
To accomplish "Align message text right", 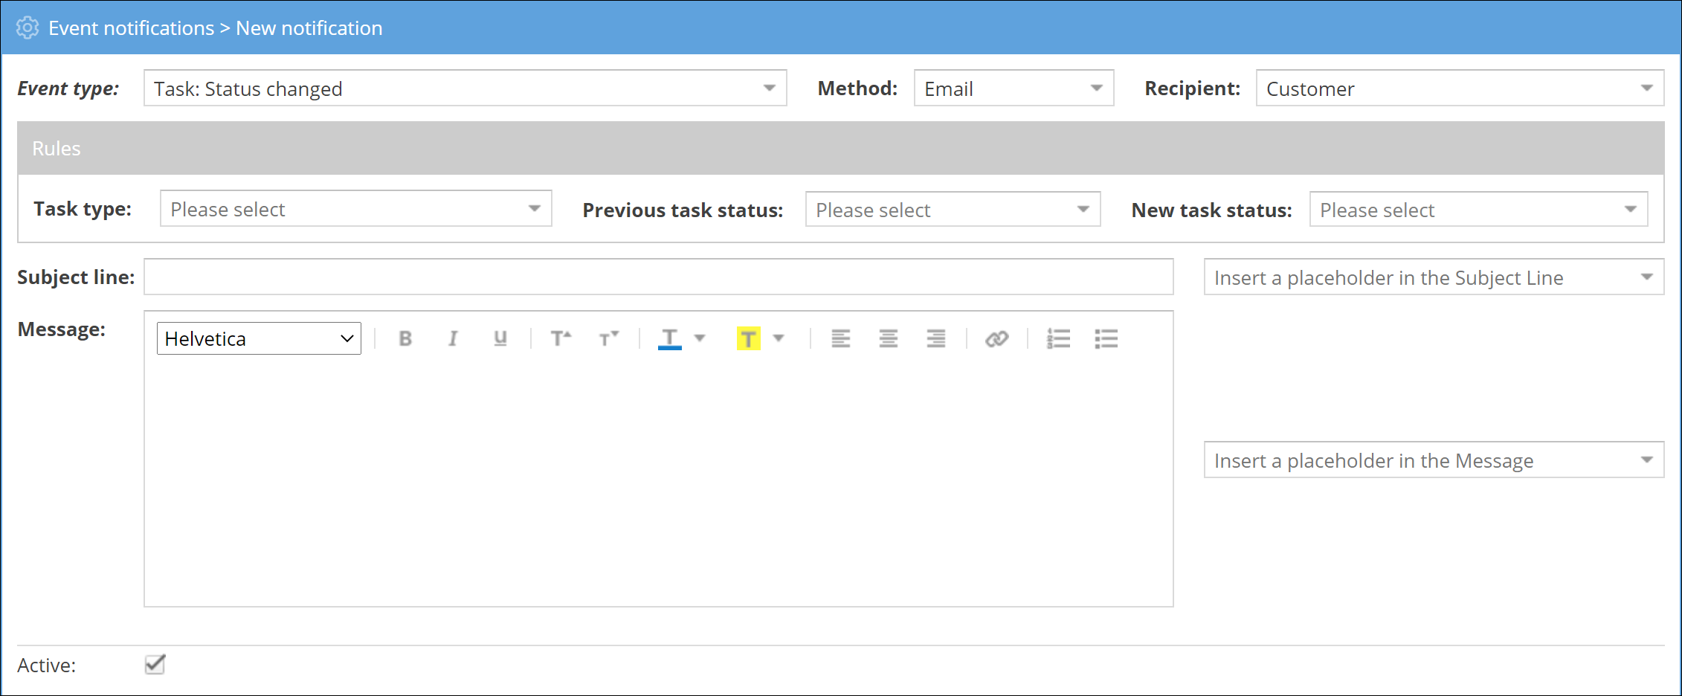I will [x=935, y=339].
